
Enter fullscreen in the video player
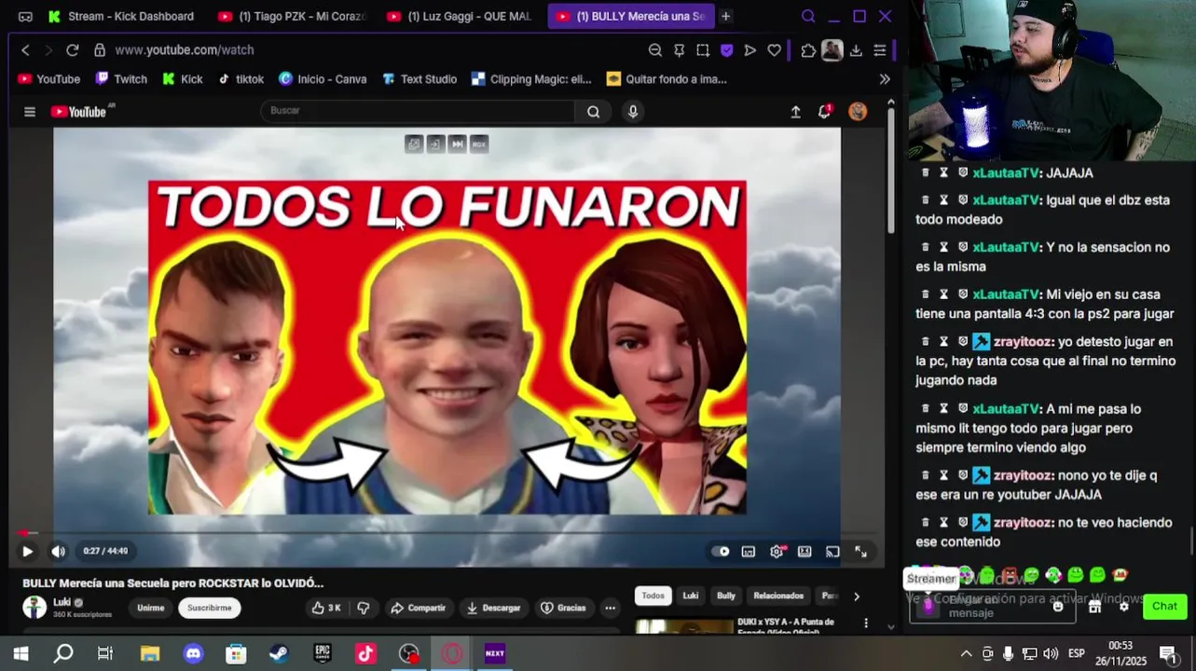(861, 552)
